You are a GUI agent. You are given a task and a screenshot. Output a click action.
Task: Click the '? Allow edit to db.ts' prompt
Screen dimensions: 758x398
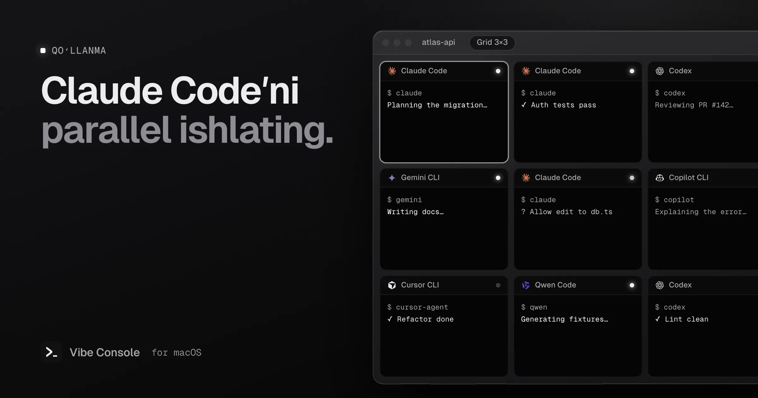567,212
